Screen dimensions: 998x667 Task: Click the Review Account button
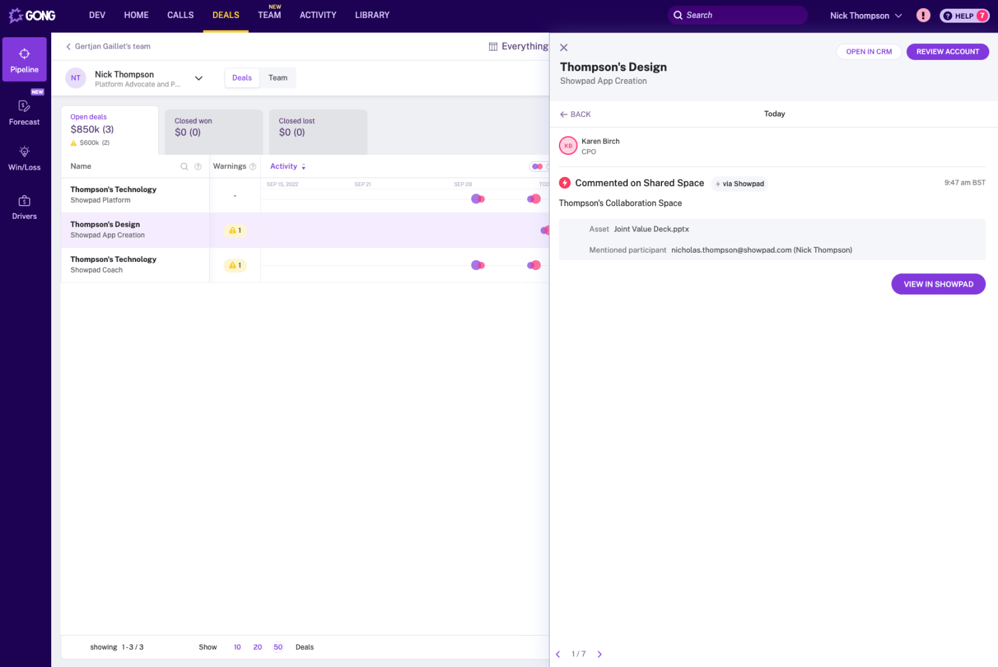click(947, 52)
